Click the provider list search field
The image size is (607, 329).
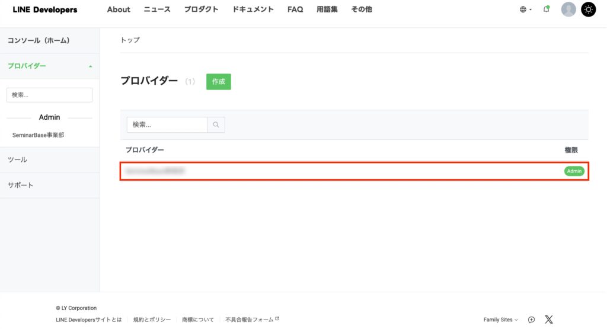tap(167, 124)
